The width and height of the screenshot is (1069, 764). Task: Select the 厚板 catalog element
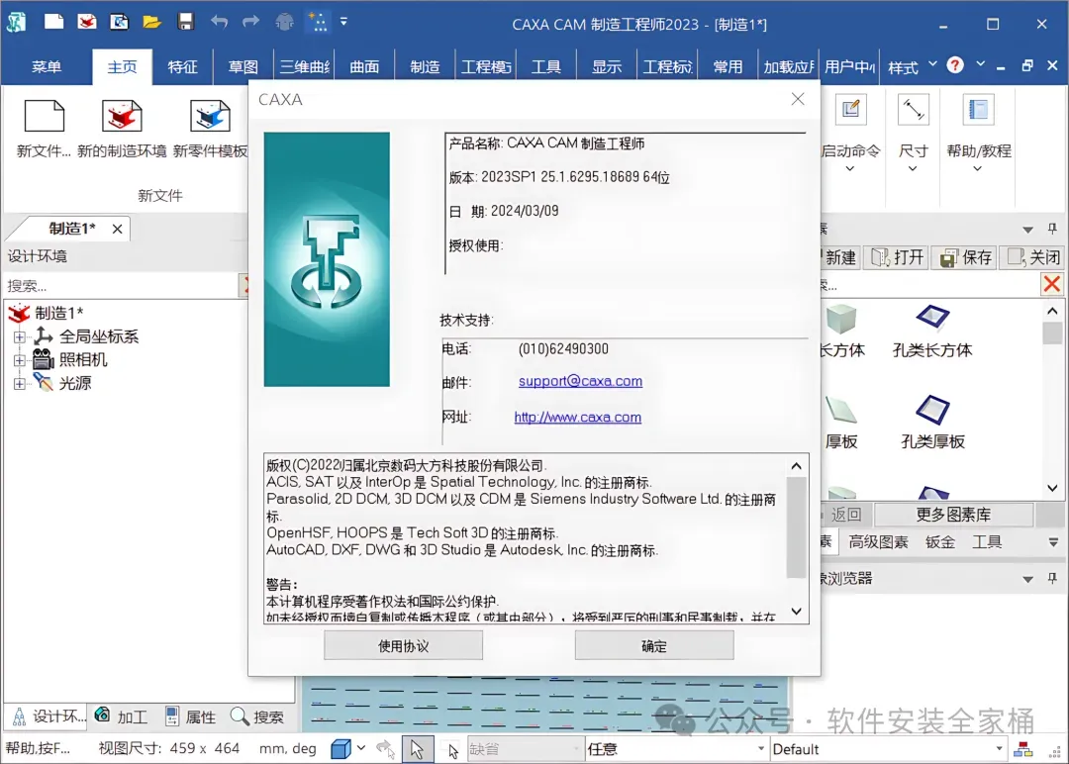coord(841,423)
